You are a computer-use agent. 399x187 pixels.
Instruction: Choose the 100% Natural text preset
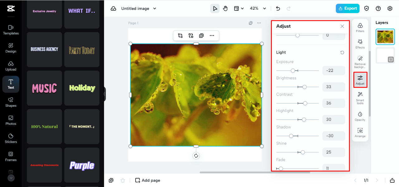tap(45, 127)
